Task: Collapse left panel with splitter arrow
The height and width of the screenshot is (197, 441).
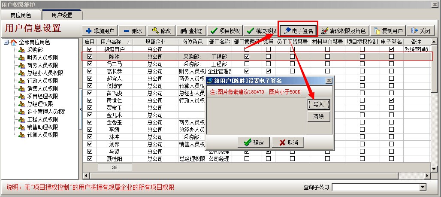Action: [82, 109]
